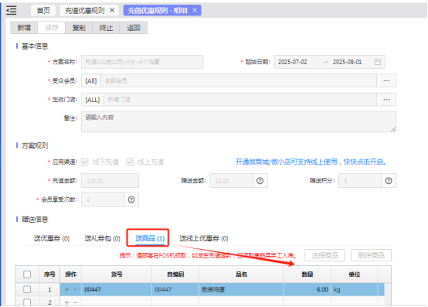Image resolution: width=428 pixels, height=307 pixels.
Task: Check the row 2 checkbox
Action: [x=27, y=302]
